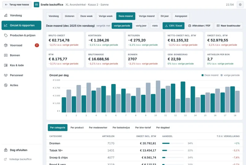The image size is (246, 165).
Task: Click the red Voorraad badge showing 7
Action: (x=37, y=45)
